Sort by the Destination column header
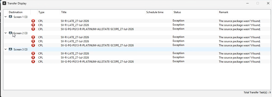272x97 pixels. coord(19,12)
